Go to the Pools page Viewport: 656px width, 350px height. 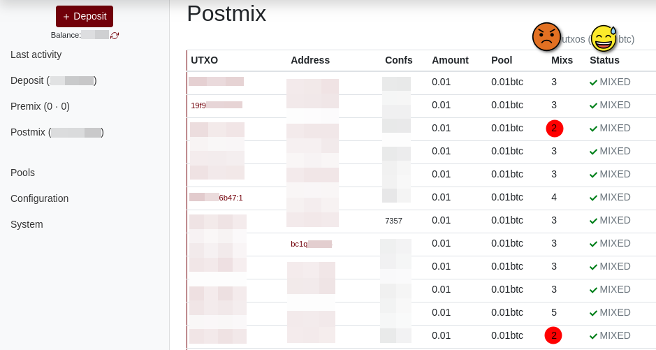click(x=22, y=173)
